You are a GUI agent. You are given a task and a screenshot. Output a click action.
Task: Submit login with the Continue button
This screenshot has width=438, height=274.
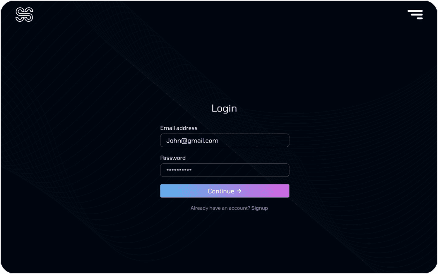[225, 191]
